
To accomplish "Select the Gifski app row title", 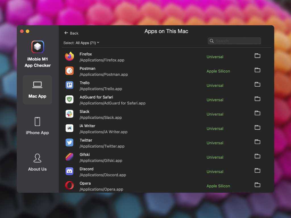I will click(85, 154).
